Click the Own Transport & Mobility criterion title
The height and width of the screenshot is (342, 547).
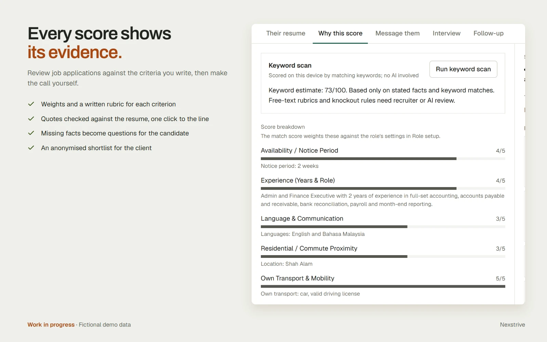[x=297, y=278]
